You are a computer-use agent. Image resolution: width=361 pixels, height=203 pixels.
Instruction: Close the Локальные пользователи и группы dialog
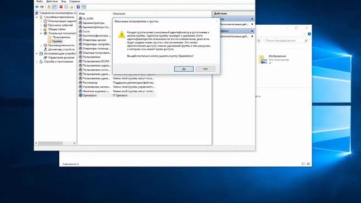[217, 21]
